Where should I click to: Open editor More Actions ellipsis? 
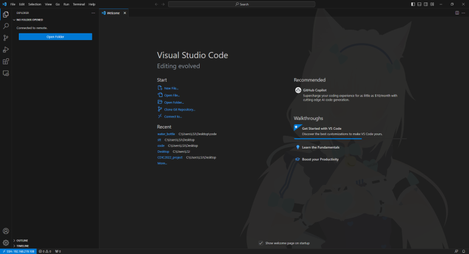tap(464, 13)
